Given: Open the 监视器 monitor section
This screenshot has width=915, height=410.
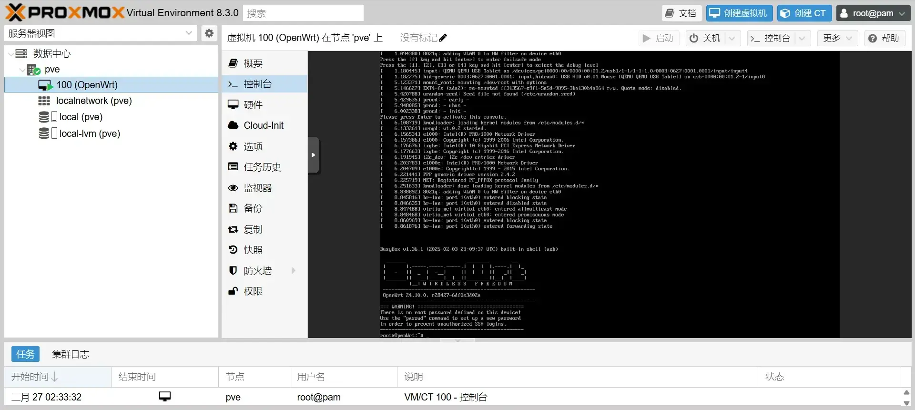Looking at the screenshot, I should pyautogui.click(x=257, y=188).
